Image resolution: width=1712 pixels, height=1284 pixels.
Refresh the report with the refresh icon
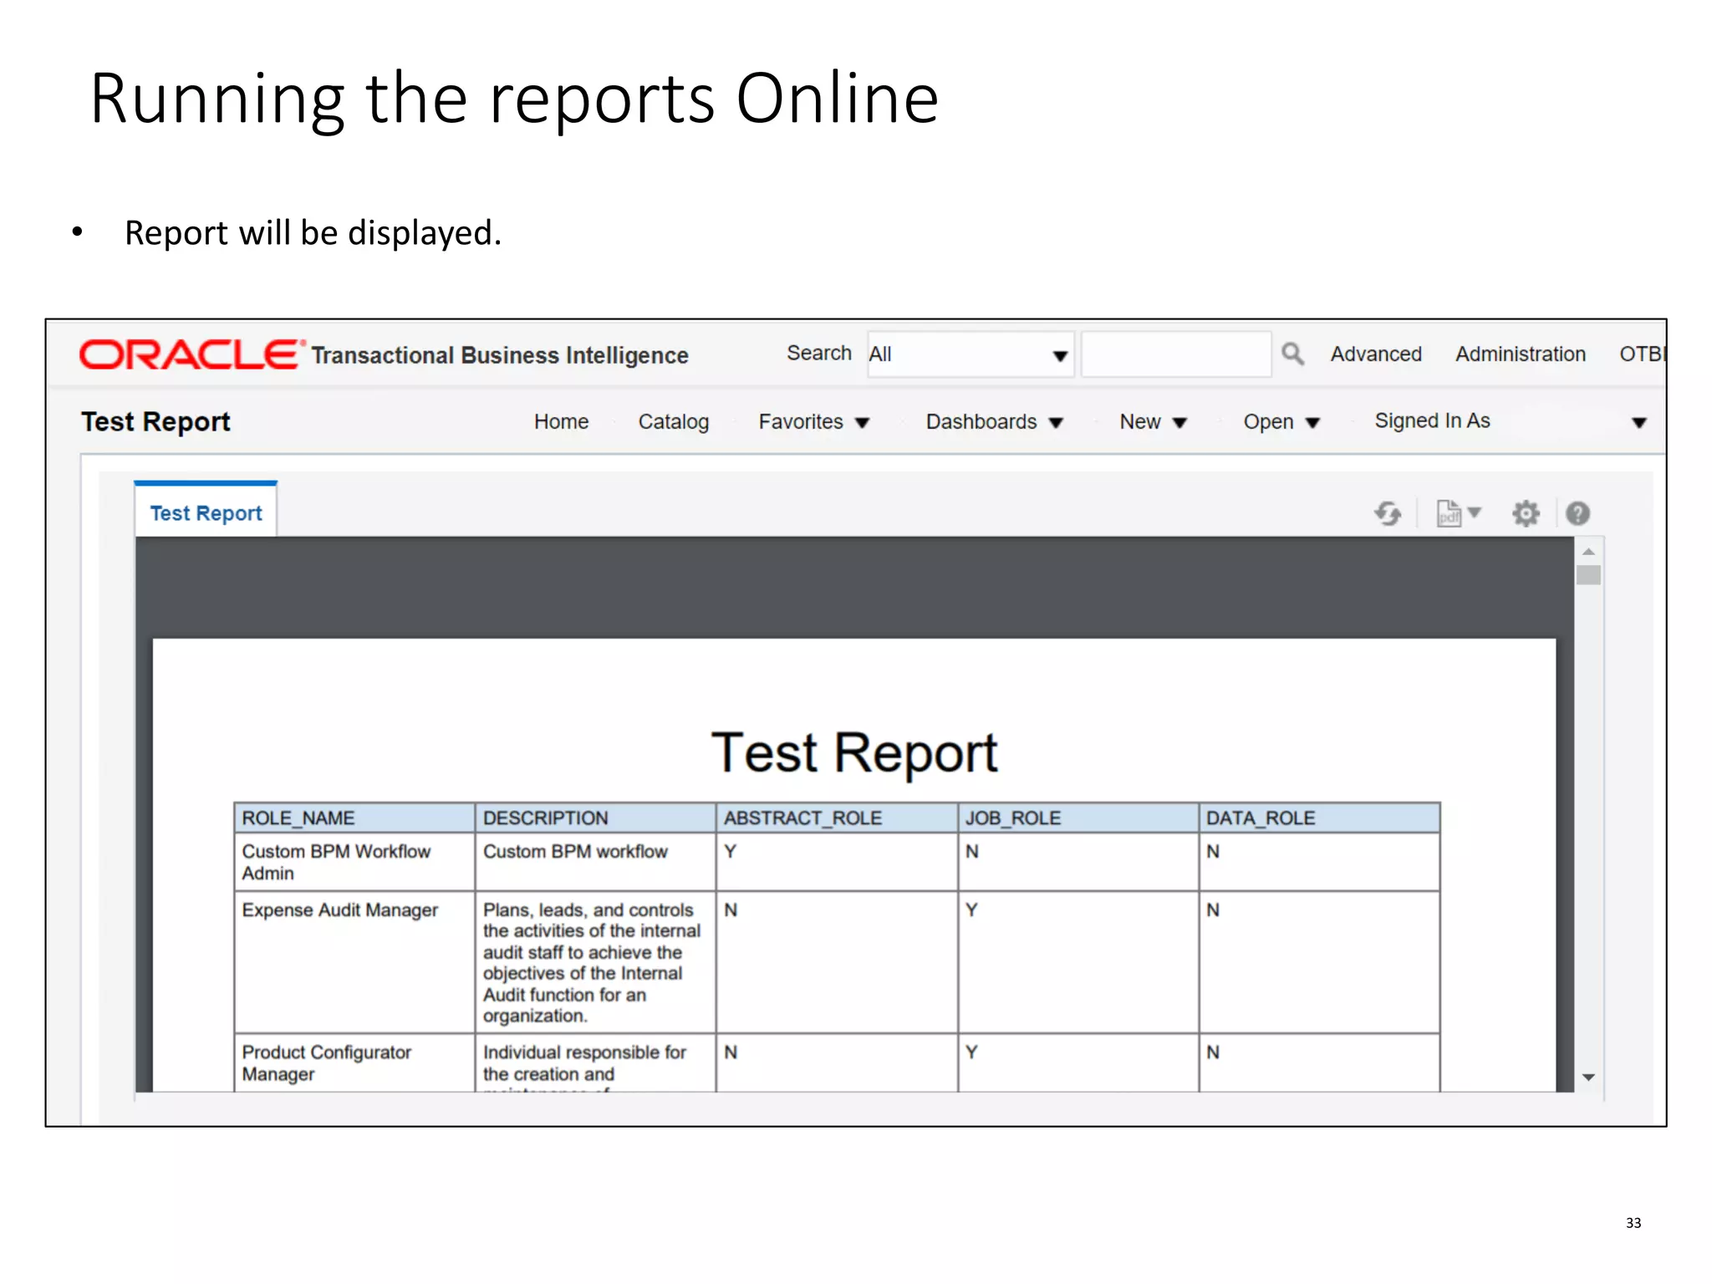pos(1388,513)
